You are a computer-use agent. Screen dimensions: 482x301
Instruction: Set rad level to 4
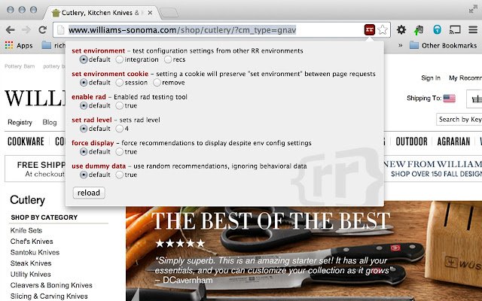119,129
